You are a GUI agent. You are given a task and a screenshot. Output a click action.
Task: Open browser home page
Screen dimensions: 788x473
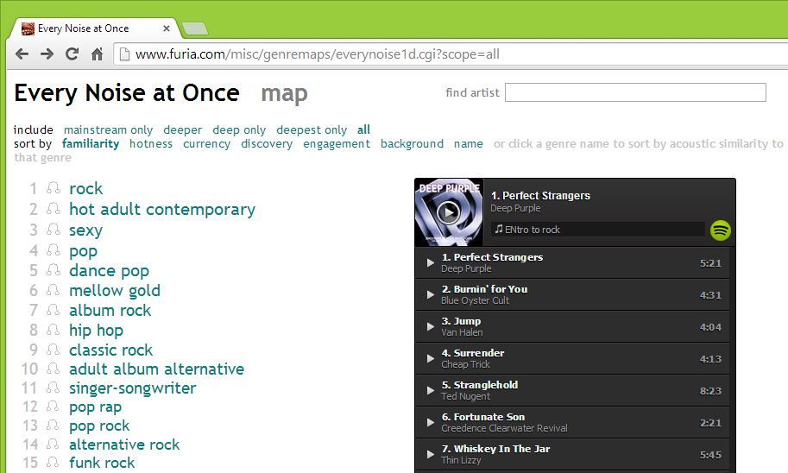97,54
